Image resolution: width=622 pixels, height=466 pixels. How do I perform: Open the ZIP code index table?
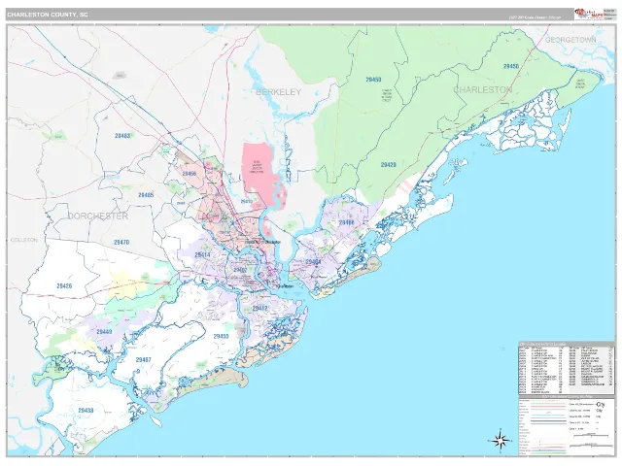(566, 367)
